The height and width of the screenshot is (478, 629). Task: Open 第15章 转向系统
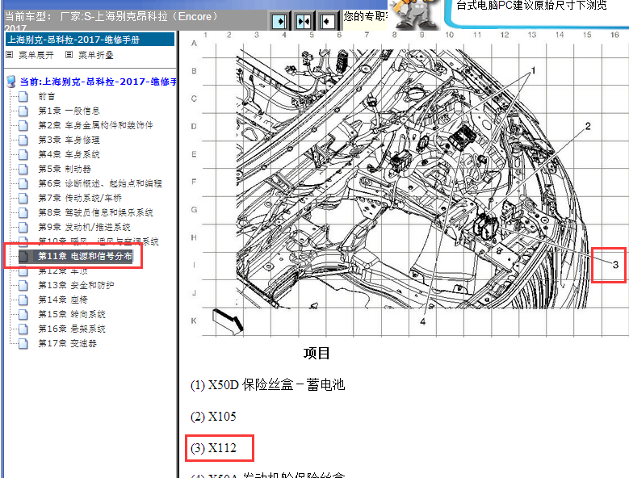[x=72, y=314]
